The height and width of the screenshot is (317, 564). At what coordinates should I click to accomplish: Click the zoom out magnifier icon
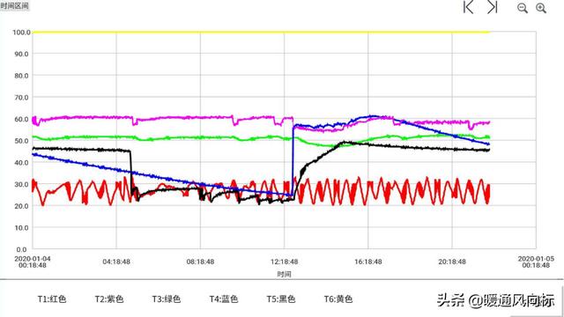pyautogui.click(x=523, y=8)
